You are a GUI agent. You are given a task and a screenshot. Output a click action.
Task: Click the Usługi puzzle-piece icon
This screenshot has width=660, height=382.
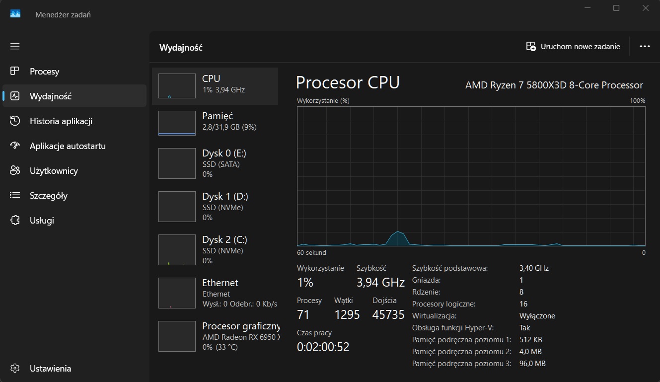pos(15,220)
